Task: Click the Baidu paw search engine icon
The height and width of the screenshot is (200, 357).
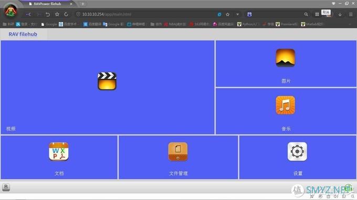Action: (249, 14)
